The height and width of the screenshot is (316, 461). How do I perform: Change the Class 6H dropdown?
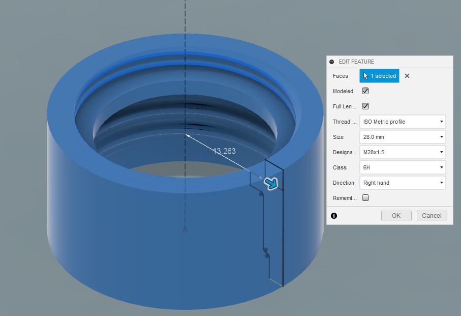(402, 167)
